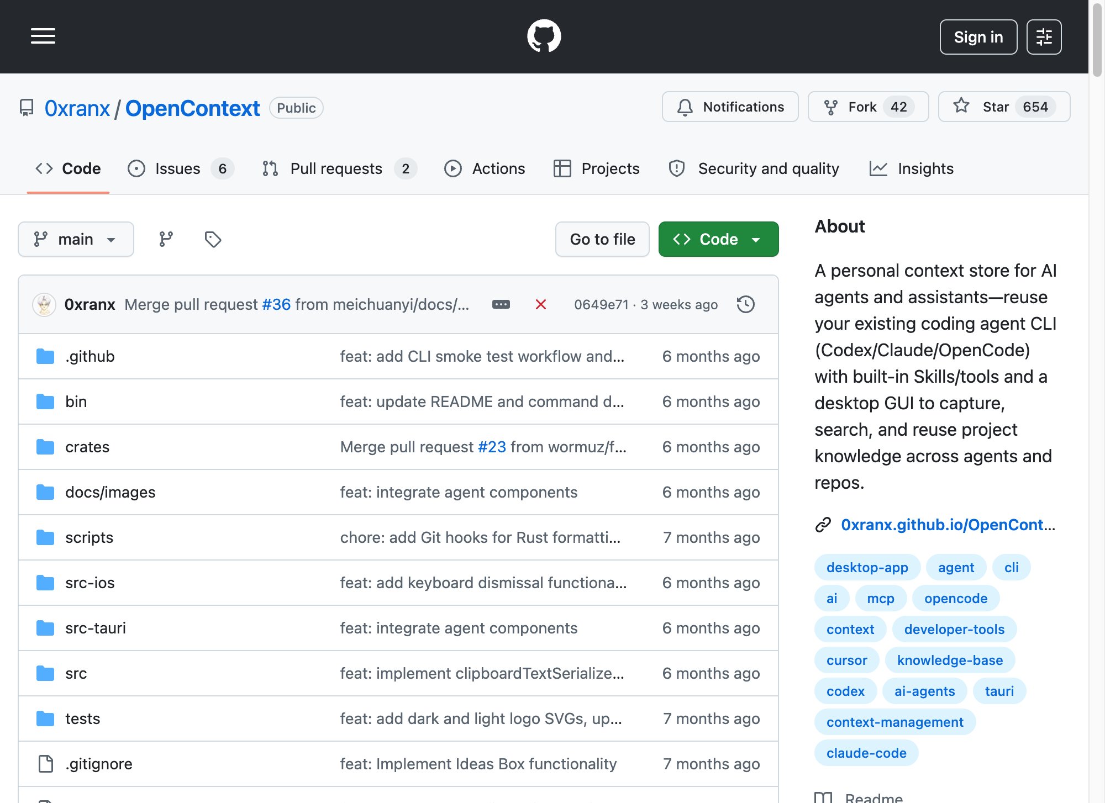Switch to the Code tab
1105x803 pixels.
(68, 168)
